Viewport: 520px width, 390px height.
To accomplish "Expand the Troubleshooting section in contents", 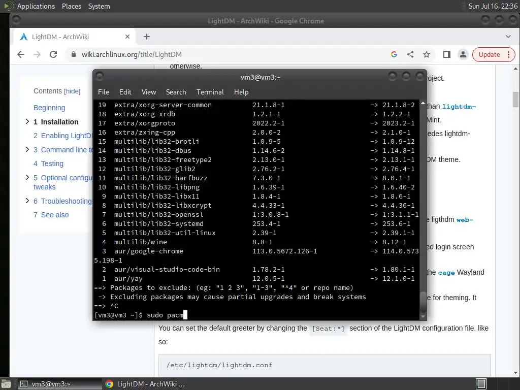I will [27, 201].
